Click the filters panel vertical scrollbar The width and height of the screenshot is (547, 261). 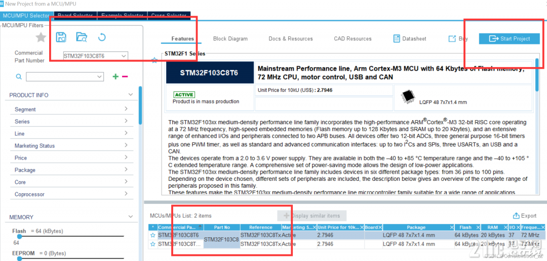click(x=140, y=106)
